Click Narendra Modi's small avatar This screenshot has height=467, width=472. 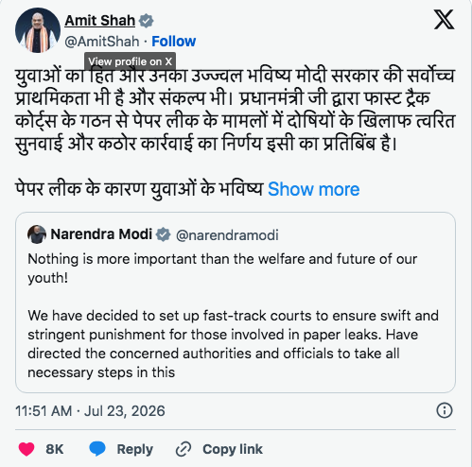click(x=37, y=234)
